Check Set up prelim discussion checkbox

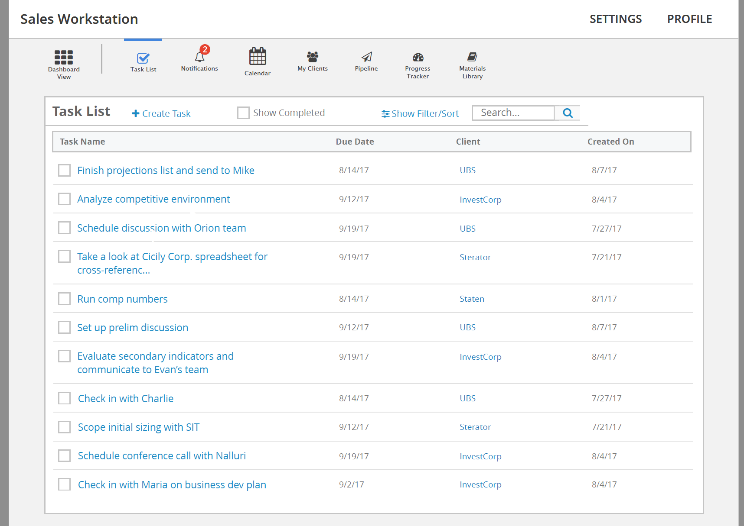point(64,327)
